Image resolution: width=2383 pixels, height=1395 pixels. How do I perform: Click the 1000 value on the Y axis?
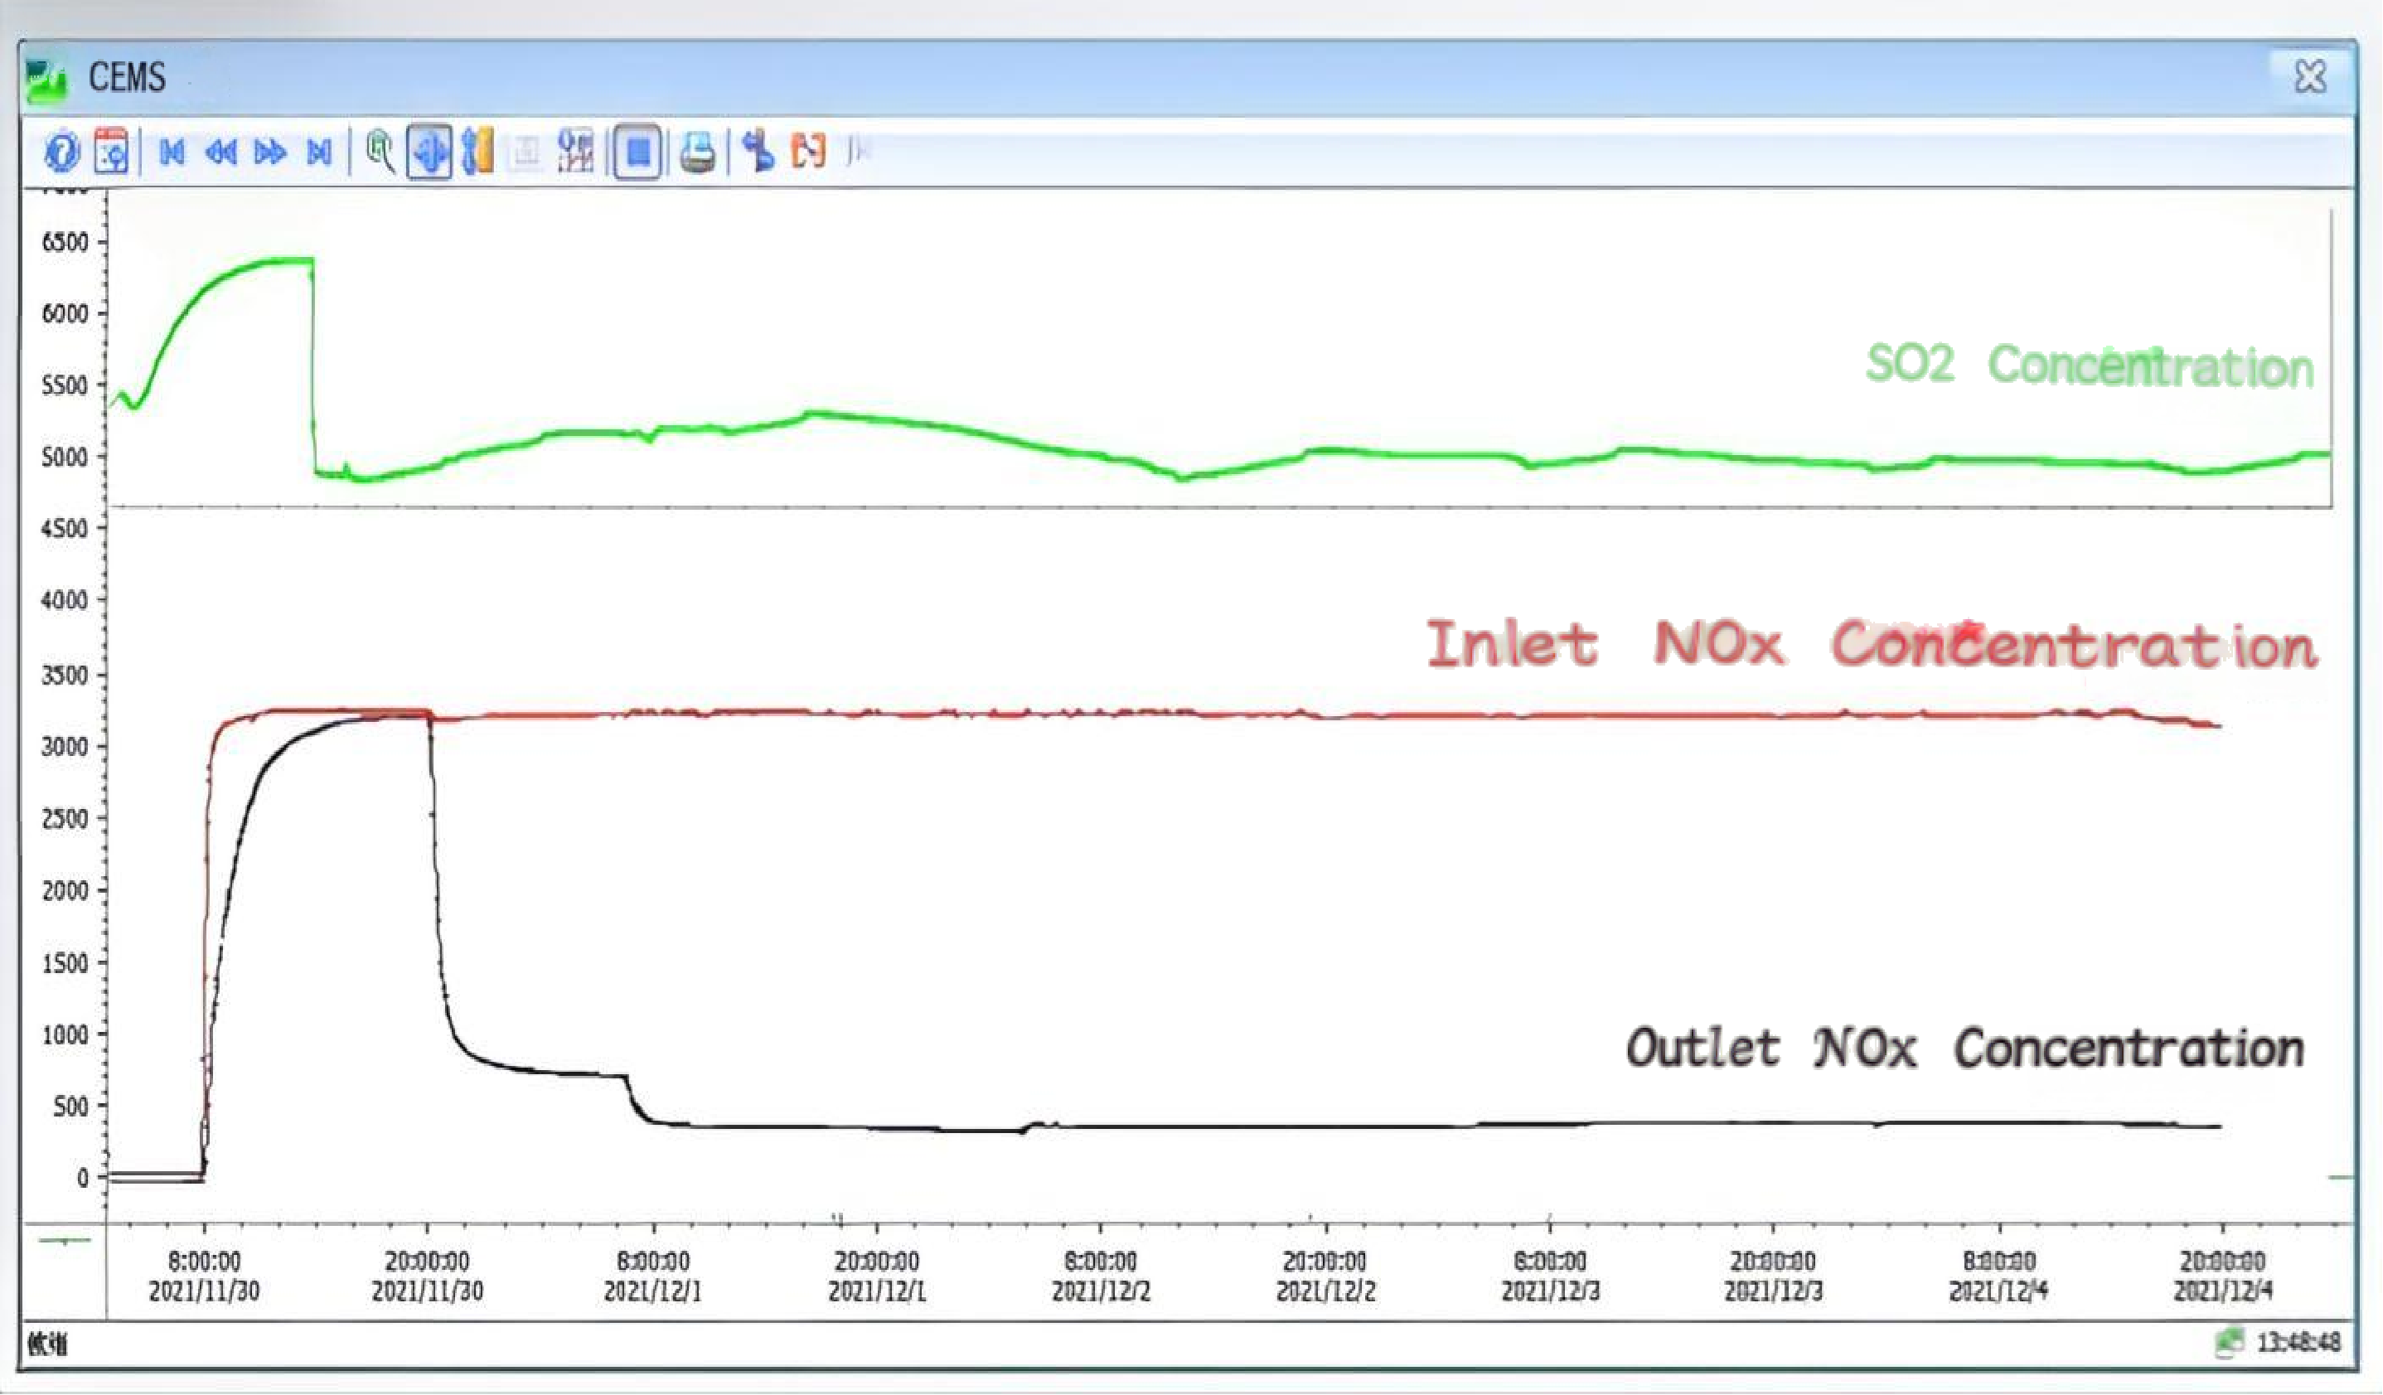[x=65, y=1034]
